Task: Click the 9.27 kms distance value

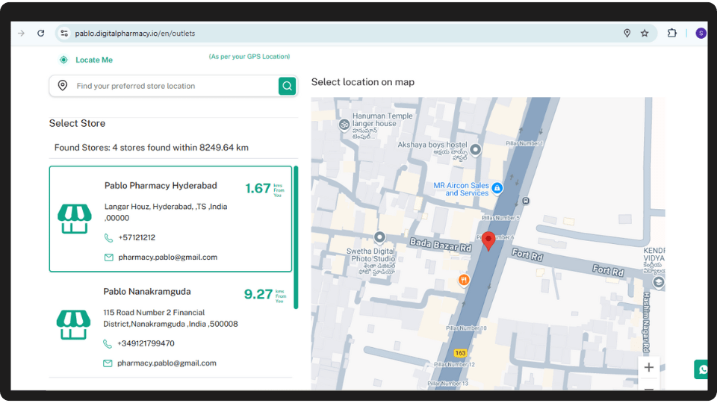Action: pos(258,294)
